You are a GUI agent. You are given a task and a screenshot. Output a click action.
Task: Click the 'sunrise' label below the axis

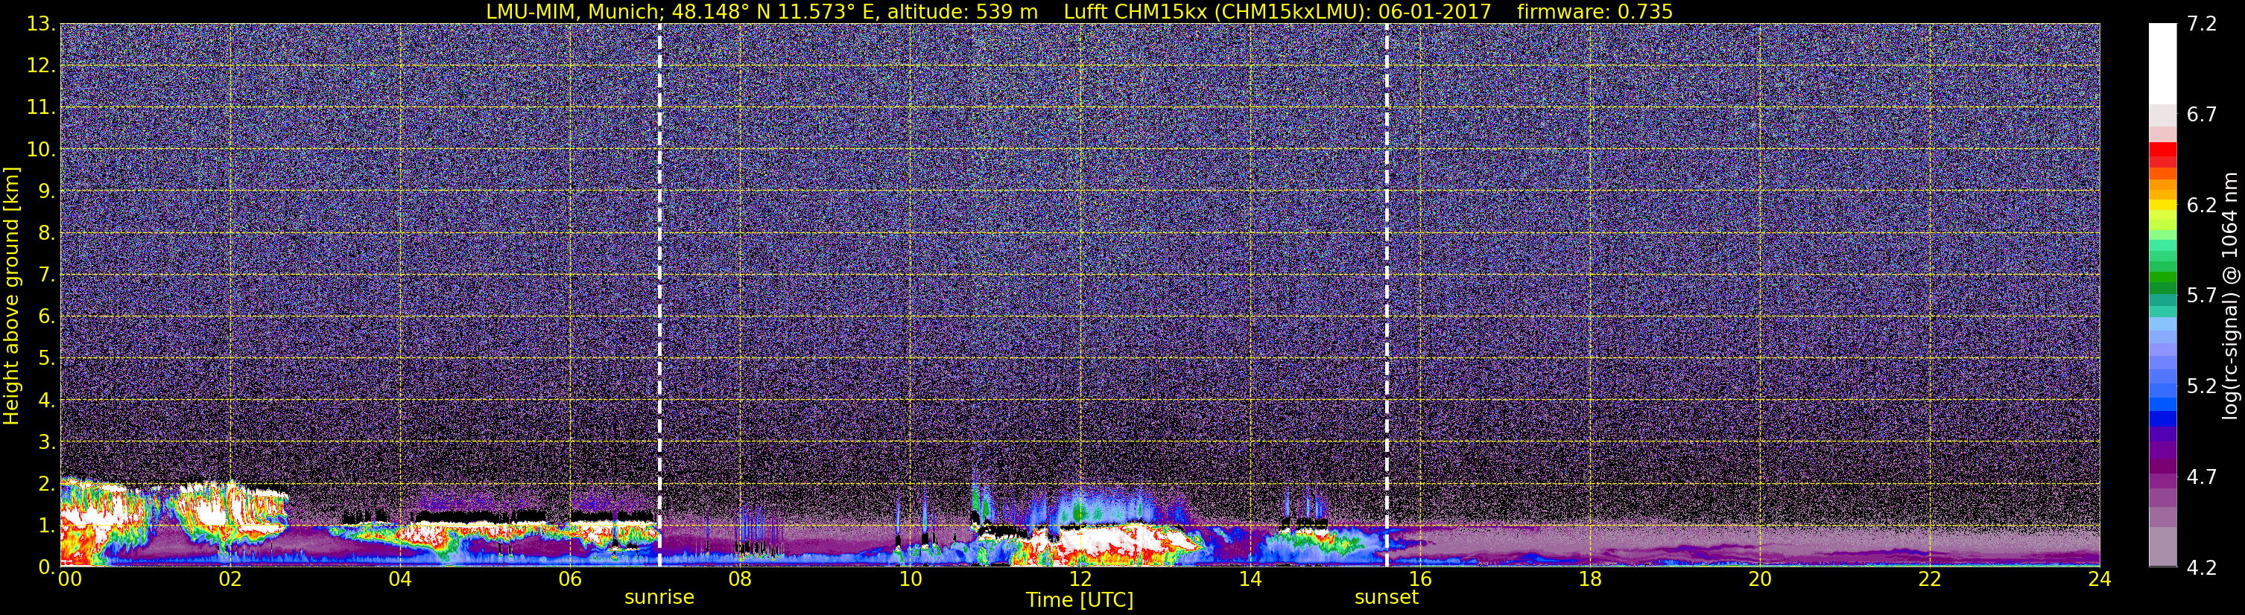click(x=659, y=598)
